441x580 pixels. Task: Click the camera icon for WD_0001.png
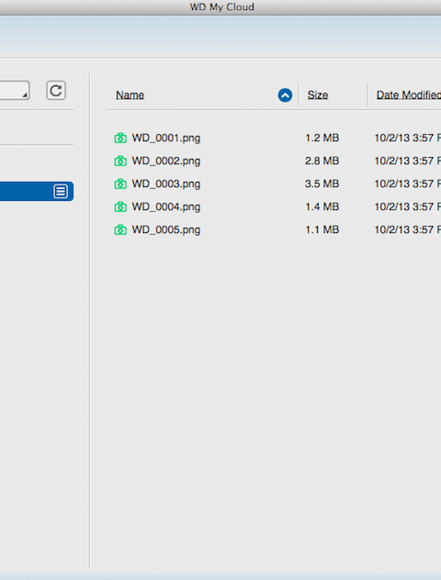point(120,138)
